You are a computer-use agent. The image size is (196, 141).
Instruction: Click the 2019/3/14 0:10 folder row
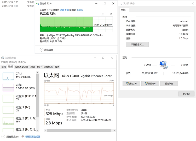pos(18,6)
